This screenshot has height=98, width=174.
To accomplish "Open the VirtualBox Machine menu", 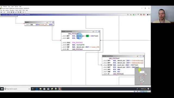I will pyautogui.click(x=5, y=7).
